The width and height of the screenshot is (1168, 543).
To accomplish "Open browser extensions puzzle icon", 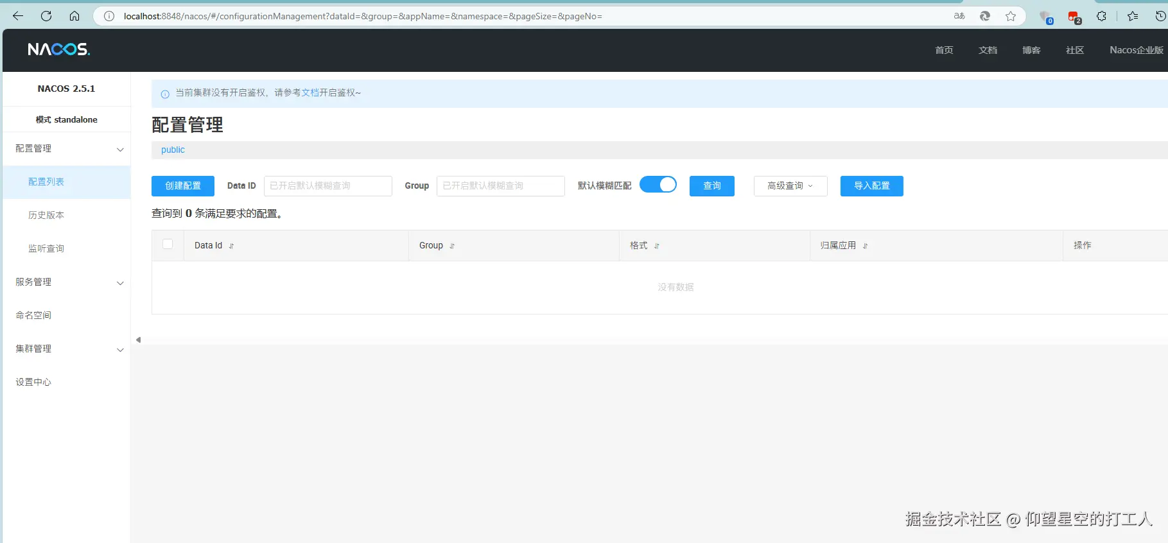I will (1102, 16).
